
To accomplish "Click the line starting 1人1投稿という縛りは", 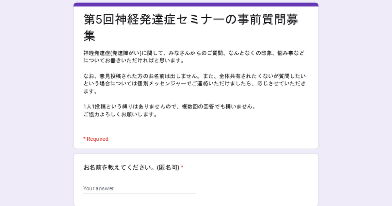I will pos(170,107).
